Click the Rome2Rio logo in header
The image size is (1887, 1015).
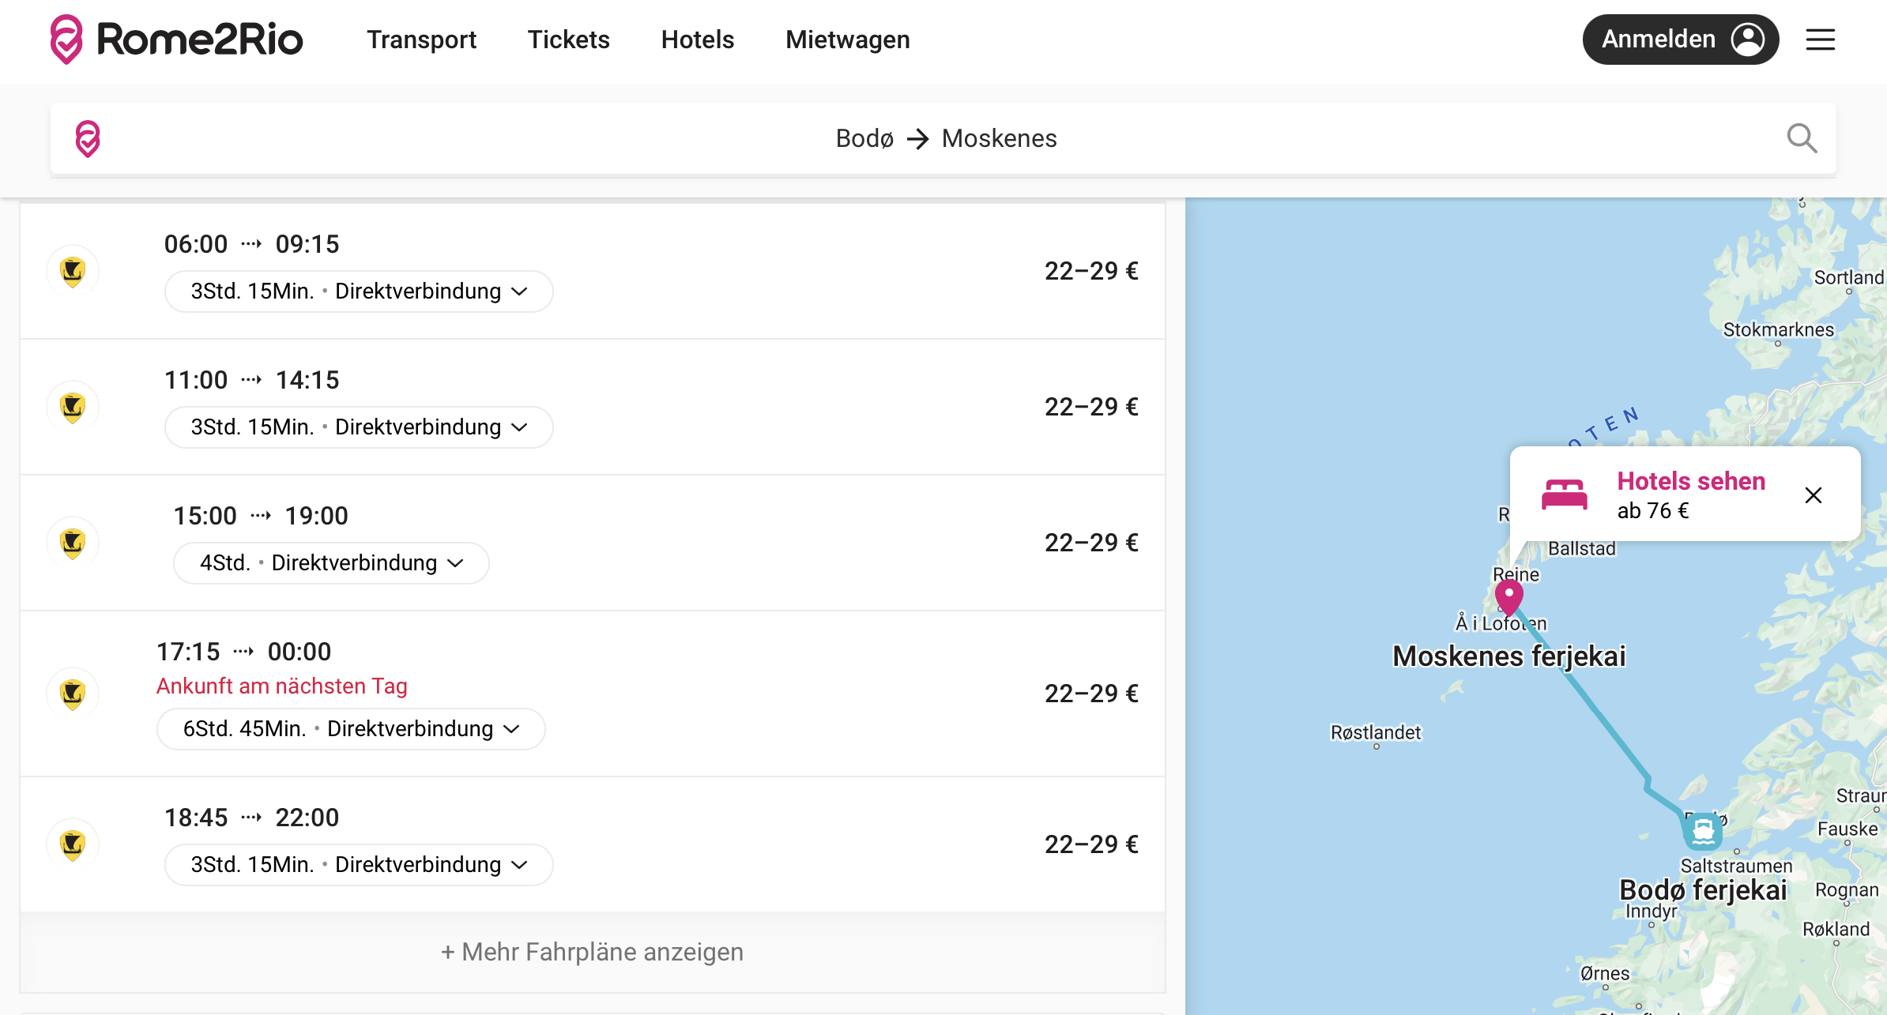[x=176, y=39]
